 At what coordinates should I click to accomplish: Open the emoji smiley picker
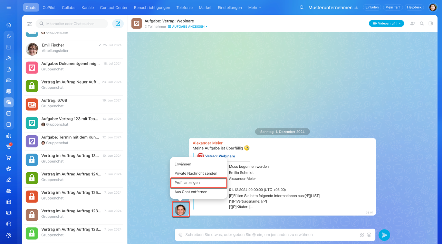pos(369,235)
